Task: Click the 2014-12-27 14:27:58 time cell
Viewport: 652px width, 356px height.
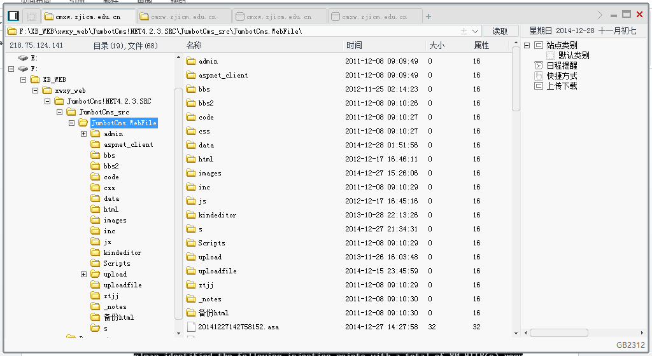Action: (381, 327)
